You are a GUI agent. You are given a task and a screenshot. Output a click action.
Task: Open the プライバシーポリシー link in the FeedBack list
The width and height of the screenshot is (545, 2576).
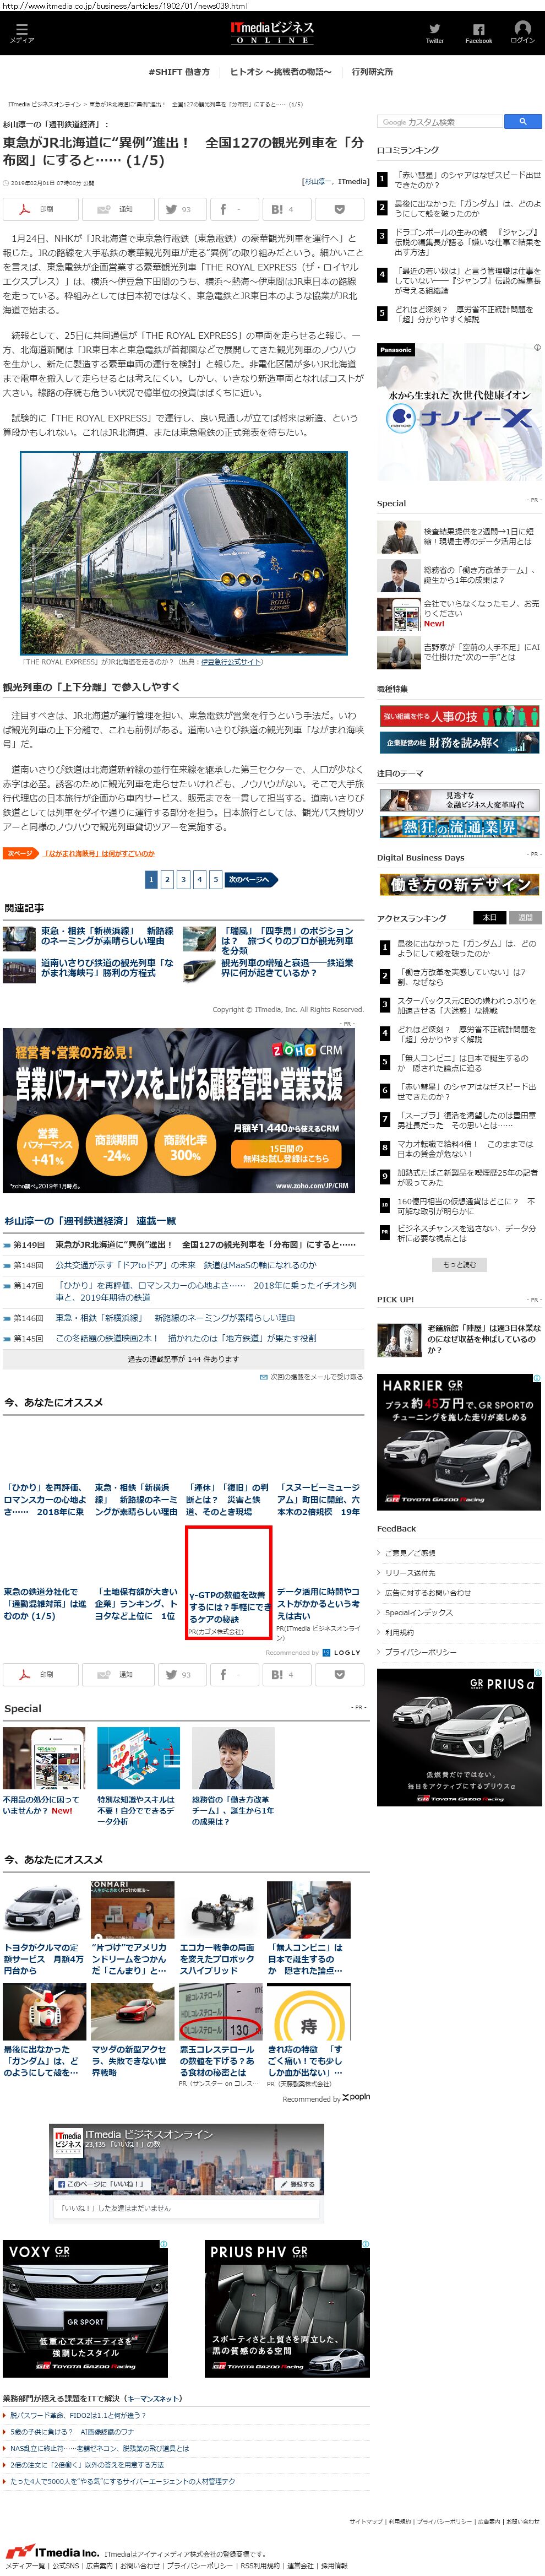pyautogui.click(x=420, y=1652)
